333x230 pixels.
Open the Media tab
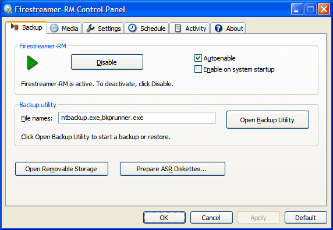[64, 29]
